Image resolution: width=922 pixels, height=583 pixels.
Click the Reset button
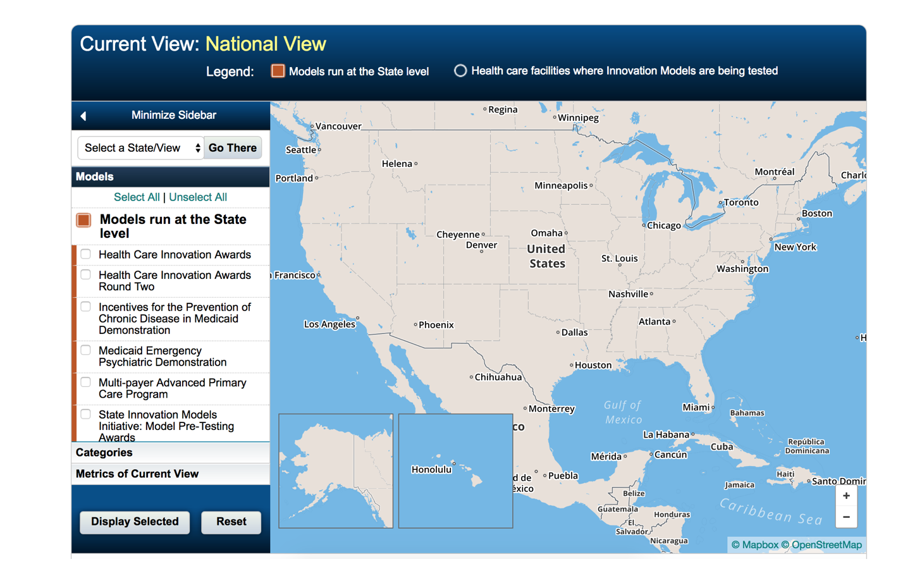click(231, 522)
